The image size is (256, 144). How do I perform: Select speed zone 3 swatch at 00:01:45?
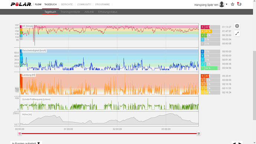(203, 60)
